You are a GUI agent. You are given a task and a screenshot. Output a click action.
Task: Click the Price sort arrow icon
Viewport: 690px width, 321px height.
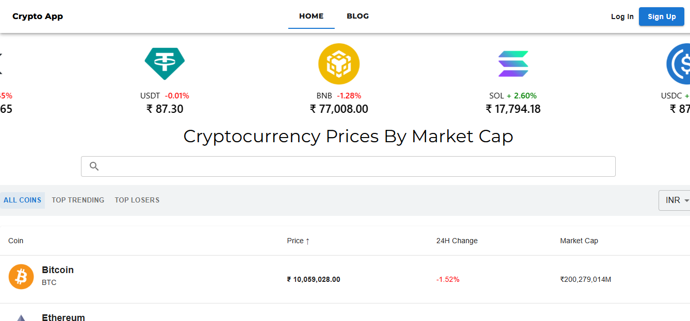[x=308, y=241]
